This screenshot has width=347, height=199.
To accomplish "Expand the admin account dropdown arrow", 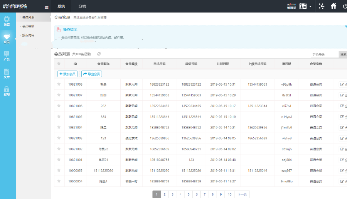I will pyautogui.click(x=310, y=7).
